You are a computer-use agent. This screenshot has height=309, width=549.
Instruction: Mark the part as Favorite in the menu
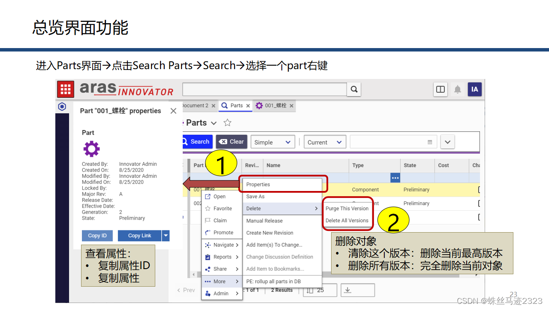tap(221, 209)
